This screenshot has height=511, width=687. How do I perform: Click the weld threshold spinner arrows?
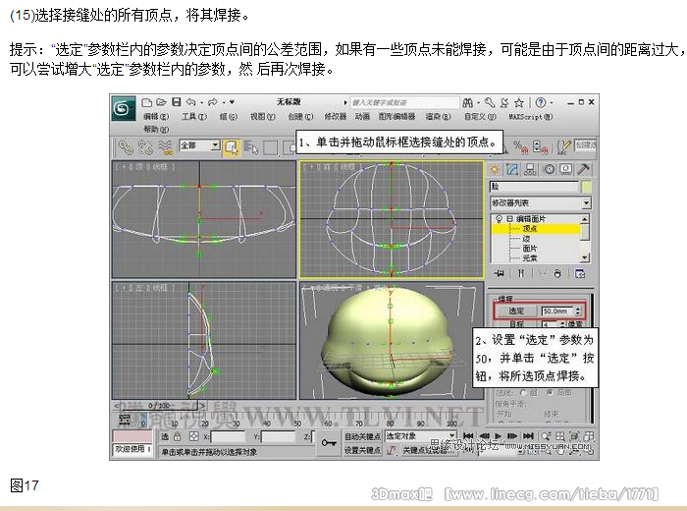tap(578, 311)
